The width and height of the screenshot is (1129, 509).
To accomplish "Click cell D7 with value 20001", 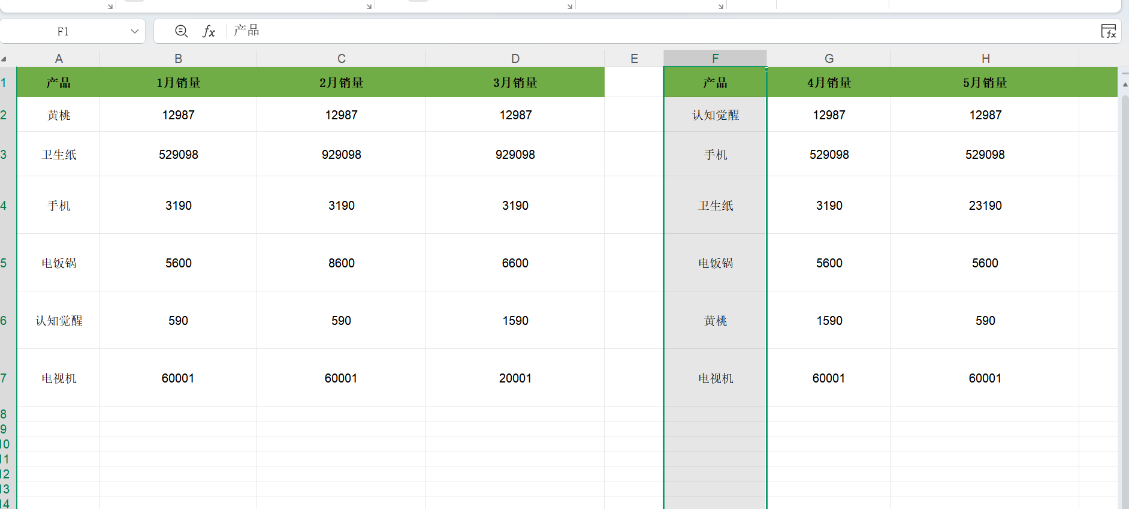I will pyautogui.click(x=515, y=378).
